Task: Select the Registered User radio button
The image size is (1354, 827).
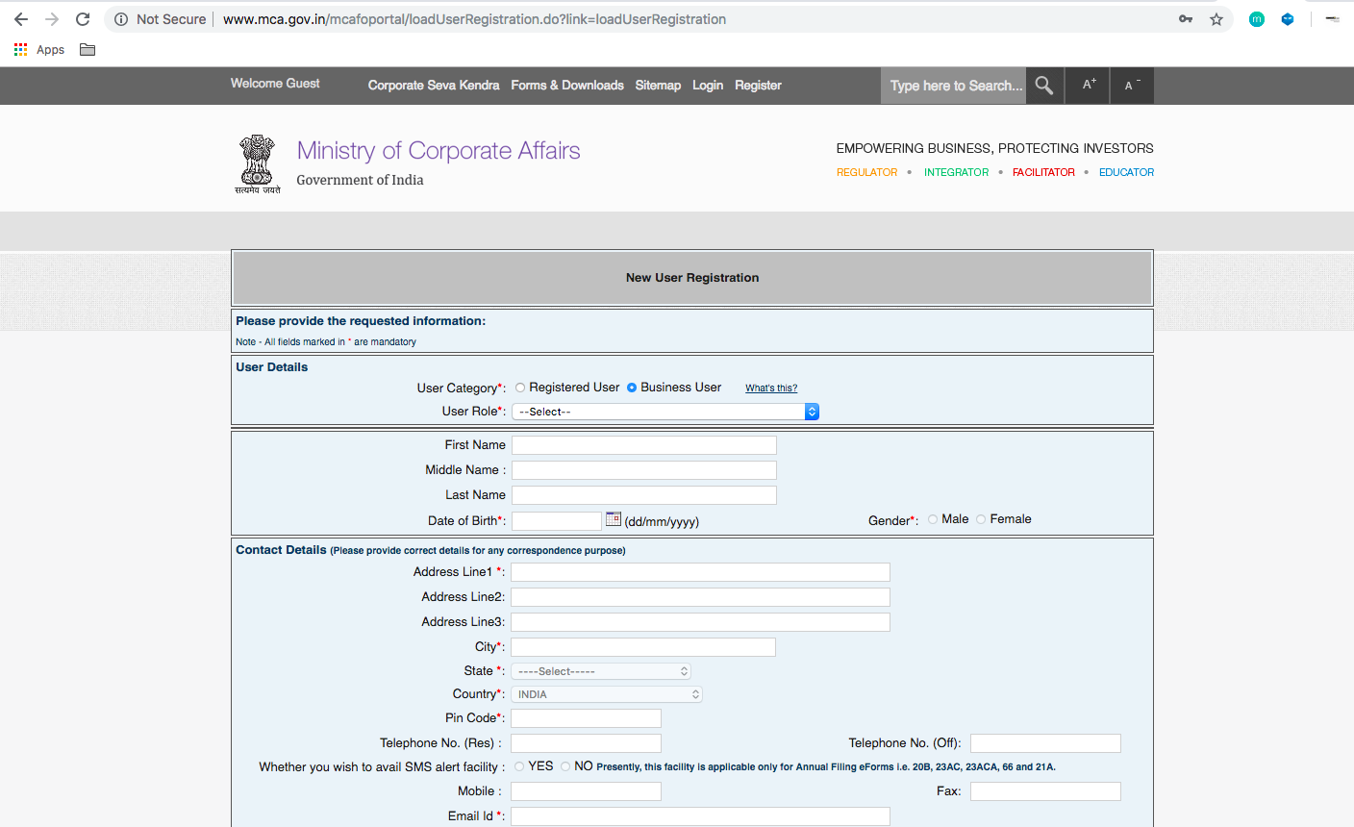Action: click(520, 388)
